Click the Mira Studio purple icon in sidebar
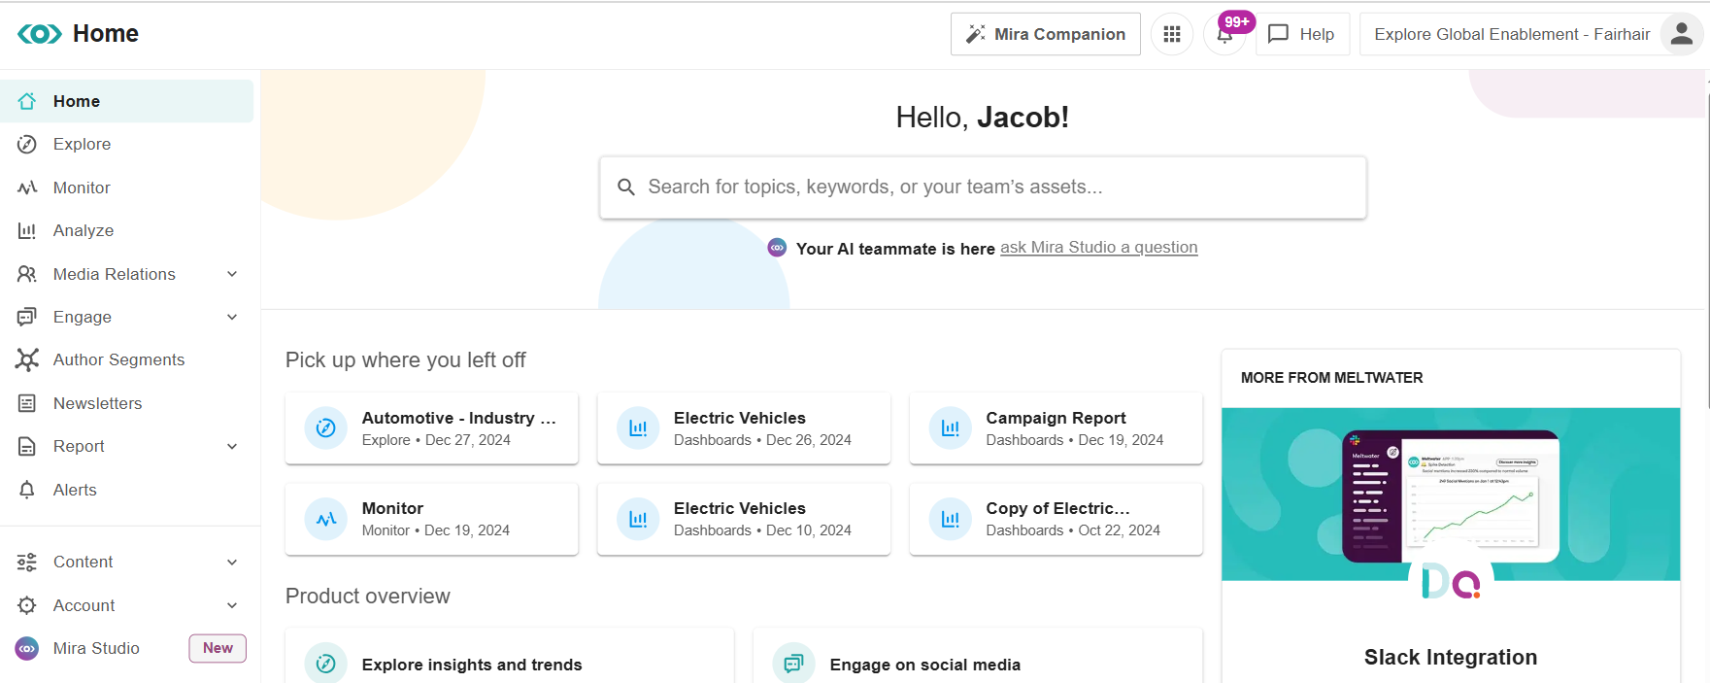The width and height of the screenshot is (1710, 683). [x=27, y=648]
